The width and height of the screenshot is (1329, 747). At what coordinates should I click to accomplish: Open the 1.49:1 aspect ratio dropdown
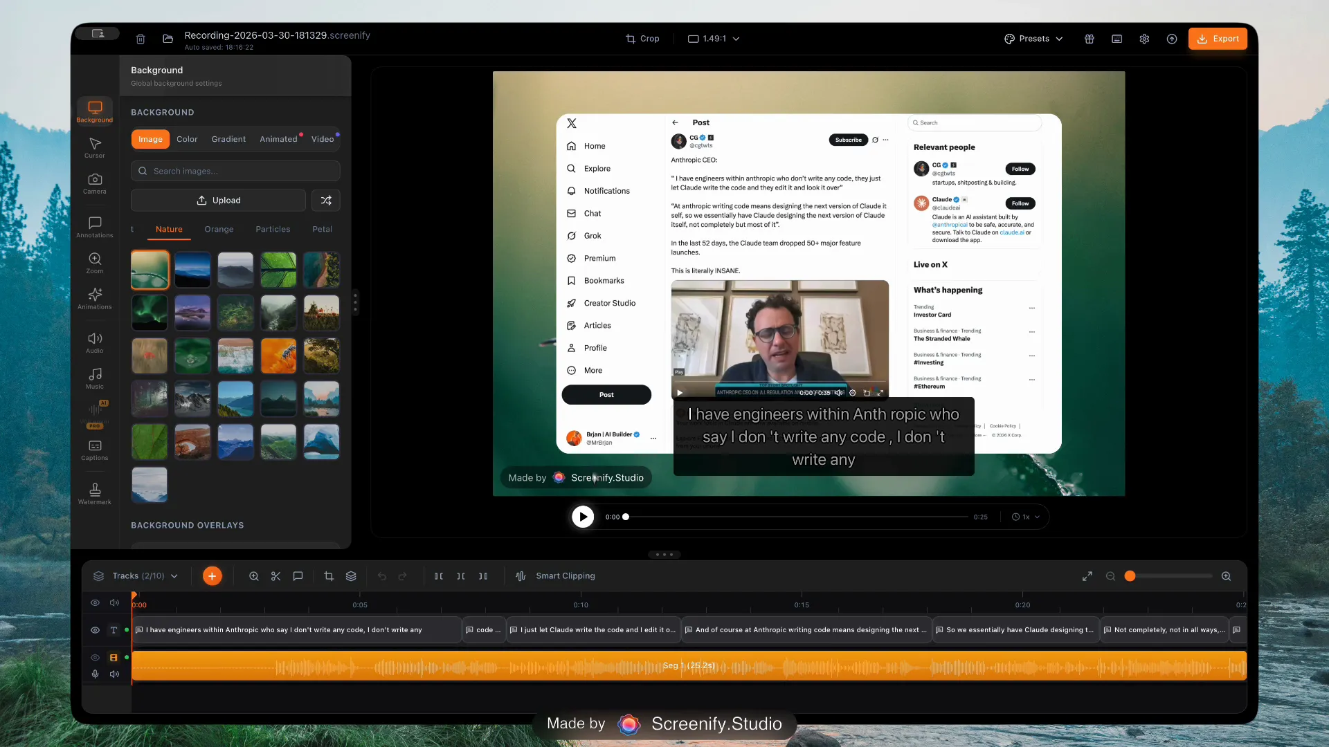[x=714, y=39]
